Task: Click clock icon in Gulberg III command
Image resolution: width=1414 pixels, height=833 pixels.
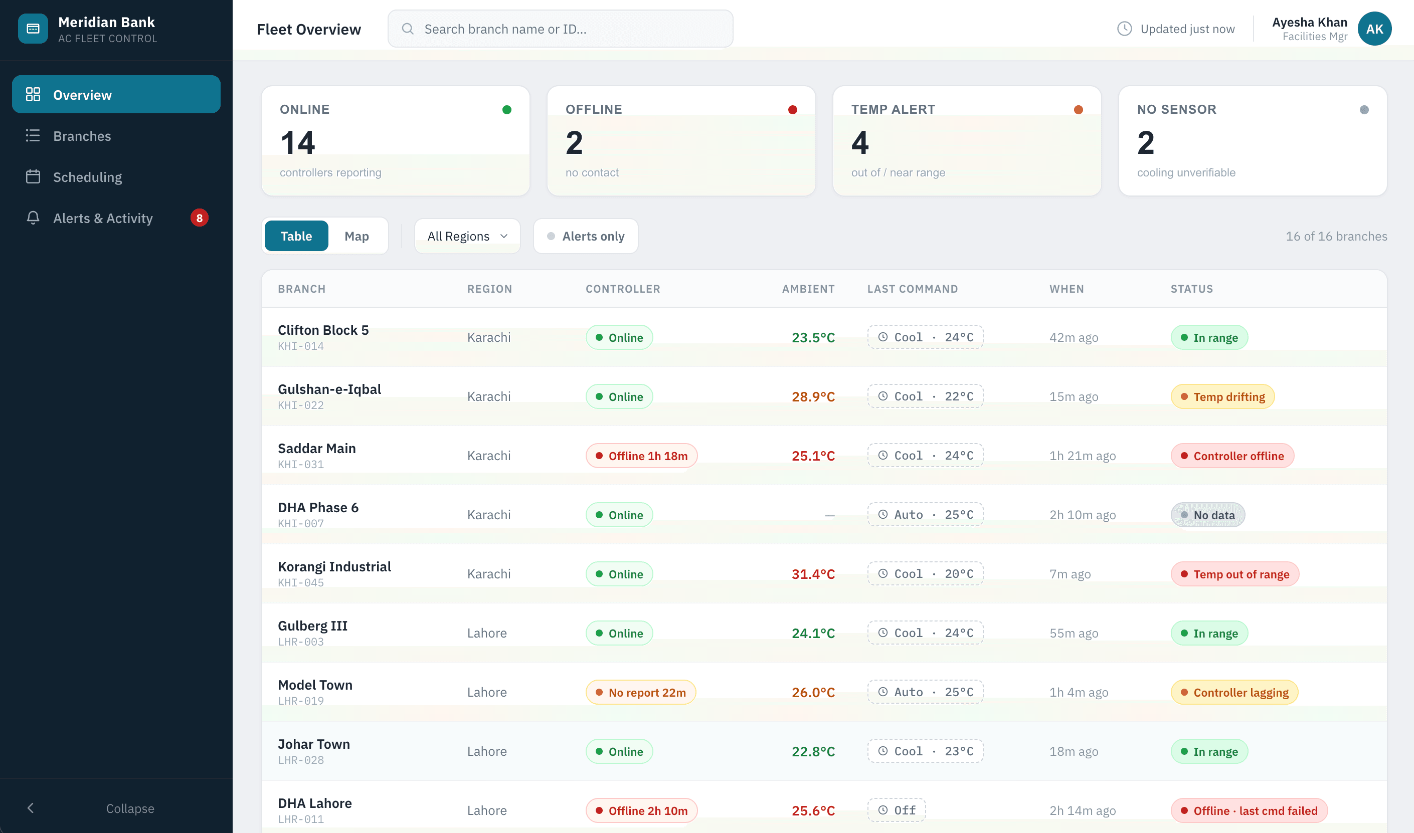Action: [x=883, y=633]
